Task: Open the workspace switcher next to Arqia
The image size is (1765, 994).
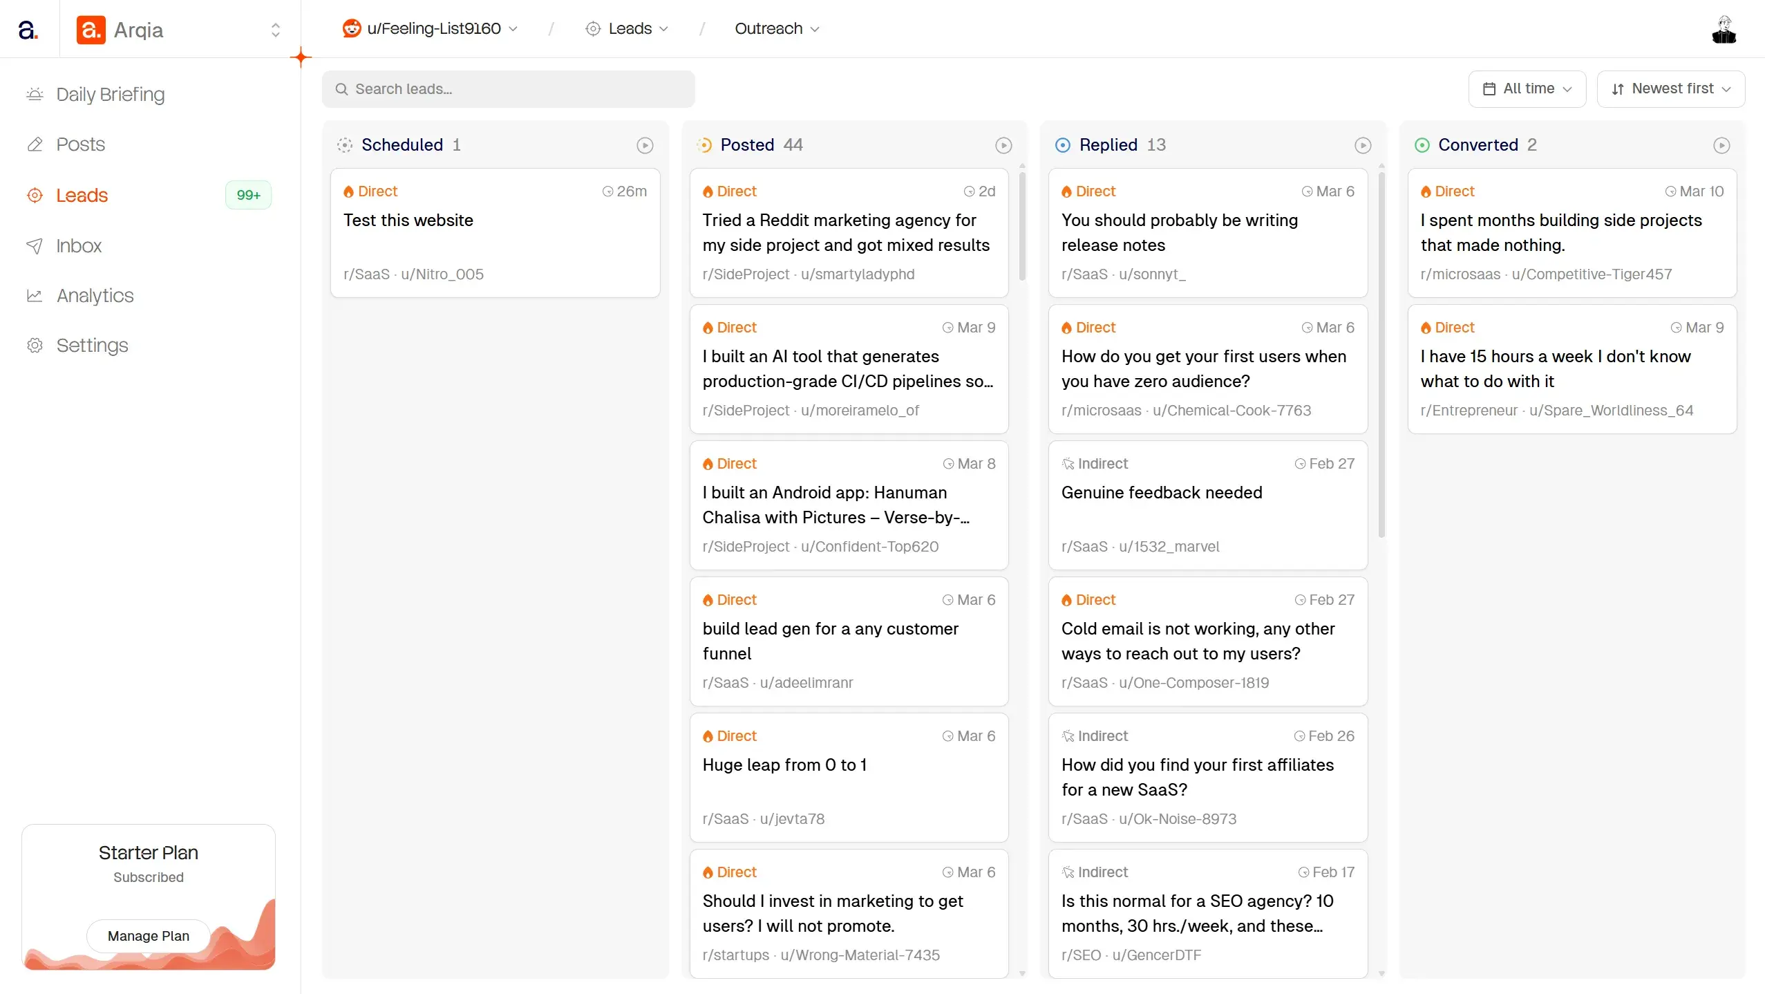Action: (x=275, y=29)
